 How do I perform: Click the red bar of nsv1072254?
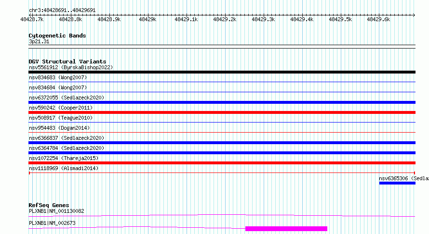[x=222, y=163]
